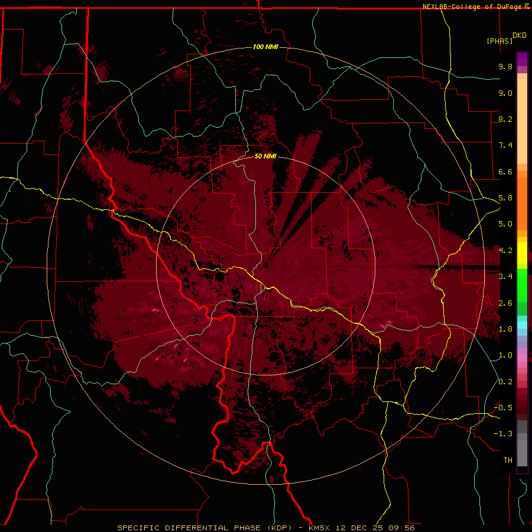
Task: Click the 5.8 scale value
Action: 505,198
